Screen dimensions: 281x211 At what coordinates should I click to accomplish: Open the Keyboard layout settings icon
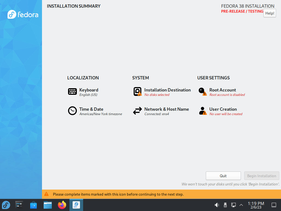tap(72, 91)
